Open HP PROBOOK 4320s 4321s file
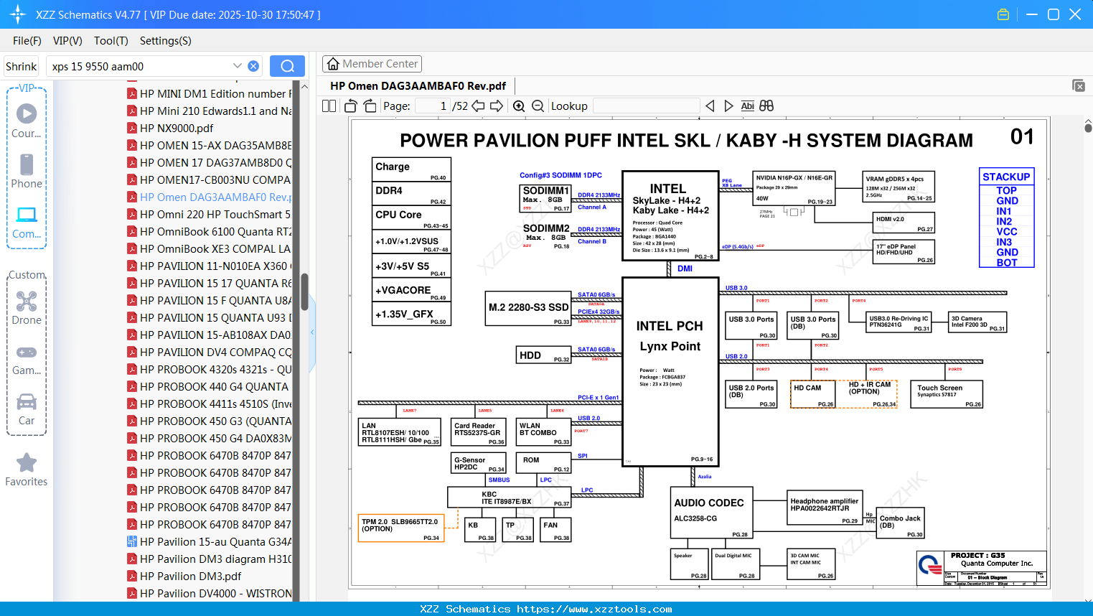Image resolution: width=1093 pixels, height=616 pixels. coord(209,369)
